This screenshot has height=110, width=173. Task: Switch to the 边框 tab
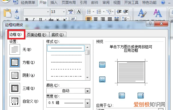pos(15,35)
